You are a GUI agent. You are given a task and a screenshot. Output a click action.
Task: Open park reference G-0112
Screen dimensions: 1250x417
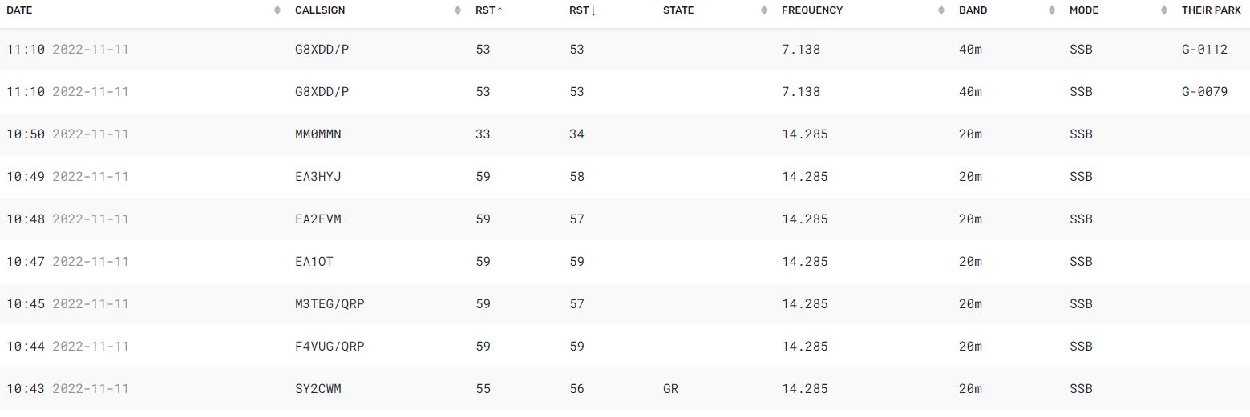coord(1204,50)
